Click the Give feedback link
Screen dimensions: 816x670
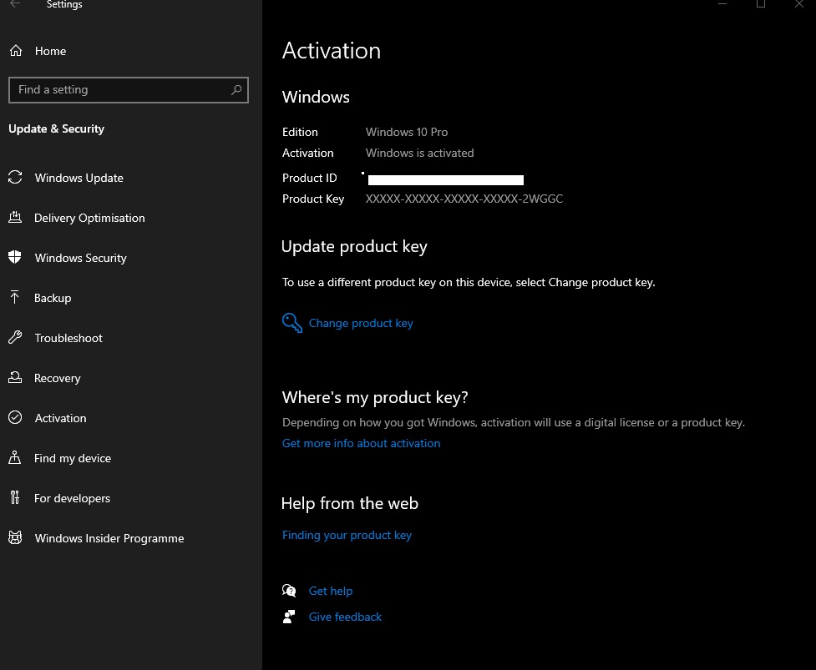(x=345, y=617)
